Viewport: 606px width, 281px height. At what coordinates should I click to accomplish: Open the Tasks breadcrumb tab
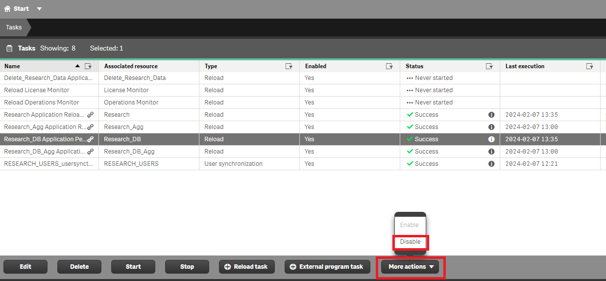[14, 27]
